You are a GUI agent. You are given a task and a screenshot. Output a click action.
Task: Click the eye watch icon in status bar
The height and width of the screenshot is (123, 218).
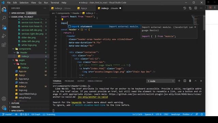click(x=16, y=114)
